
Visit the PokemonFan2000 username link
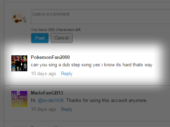tap(50, 57)
